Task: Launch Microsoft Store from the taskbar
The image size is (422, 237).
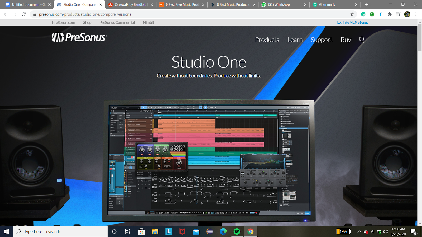Action: coord(141,231)
